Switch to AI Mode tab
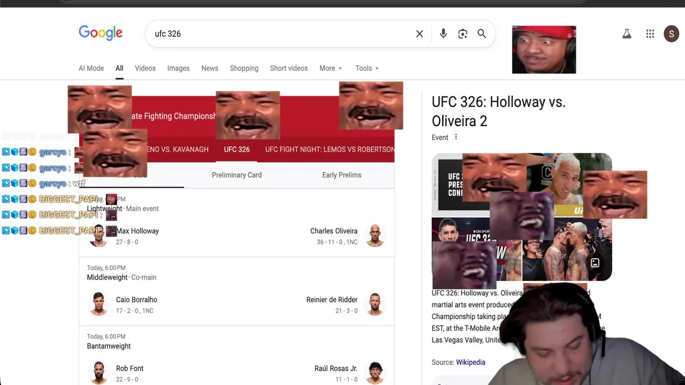This screenshot has width=685, height=385. (x=92, y=68)
